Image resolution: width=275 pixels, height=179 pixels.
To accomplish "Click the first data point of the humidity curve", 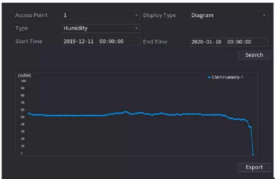I will coord(29,113).
